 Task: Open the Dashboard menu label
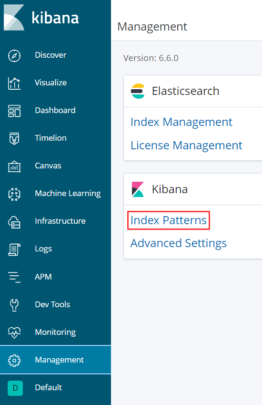pyautogui.click(x=55, y=110)
